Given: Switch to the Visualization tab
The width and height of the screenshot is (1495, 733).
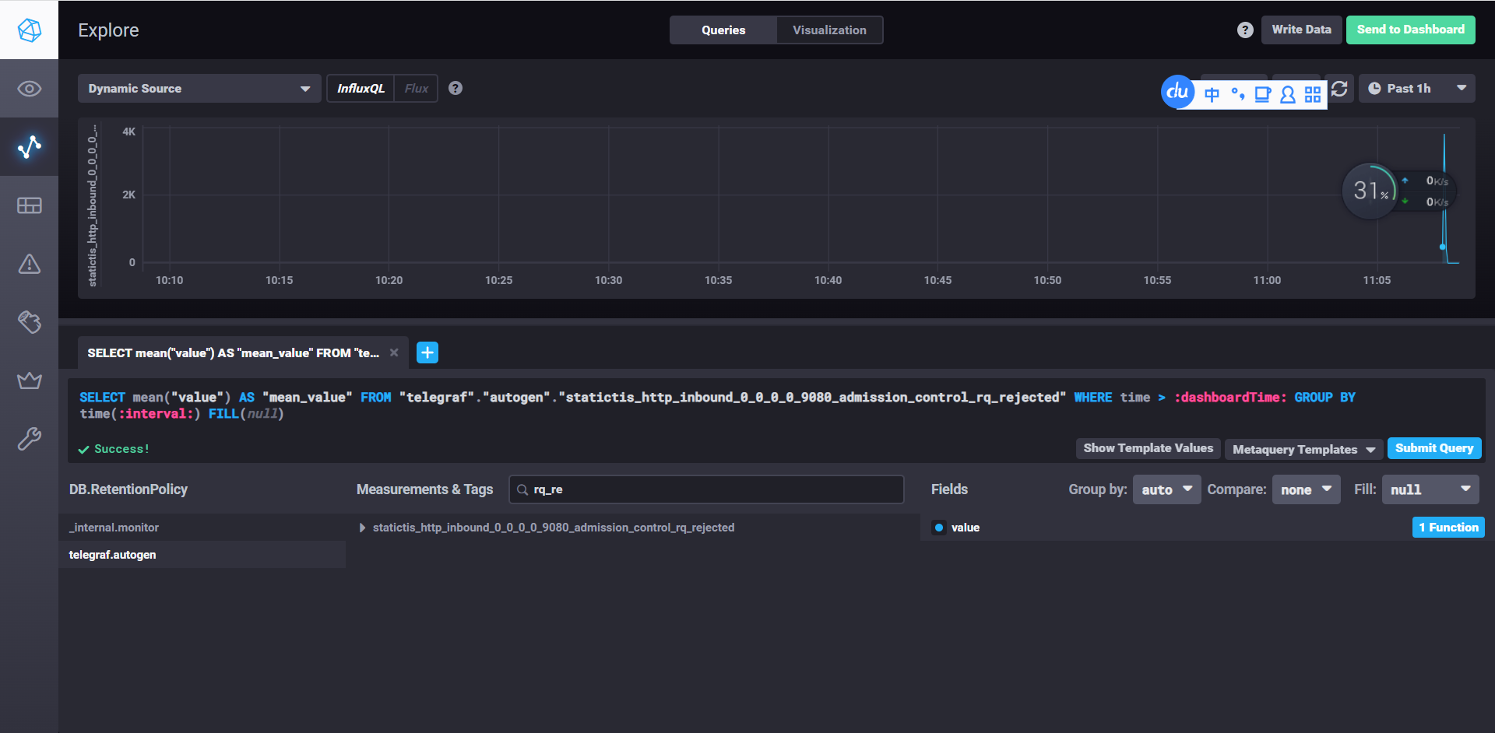Looking at the screenshot, I should [x=829, y=30].
